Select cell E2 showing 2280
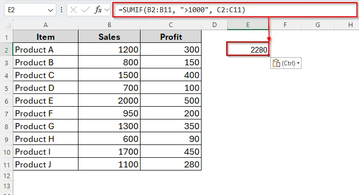Screen dimensions: 359x195 (248, 50)
